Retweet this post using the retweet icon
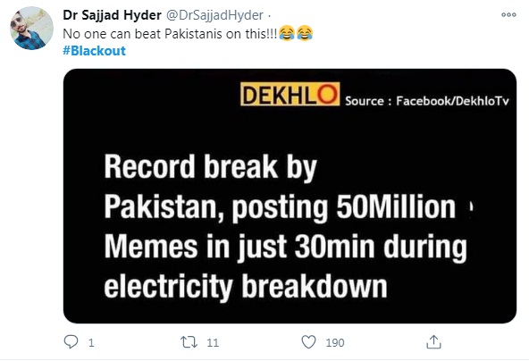 point(189,342)
